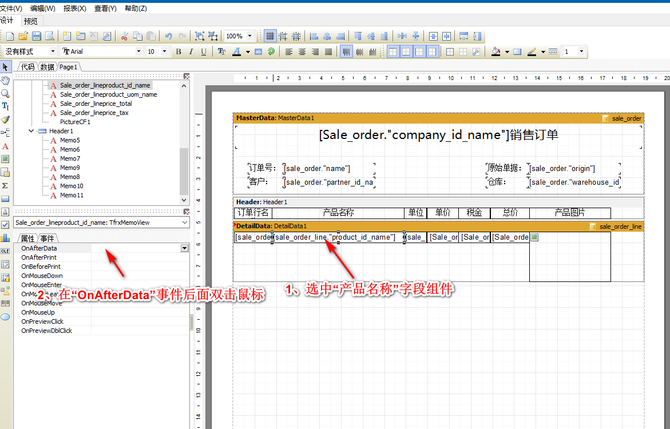This screenshot has width=670, height=429.
Task: Open the Arial font name dropdown
Action: pos(138,51)
